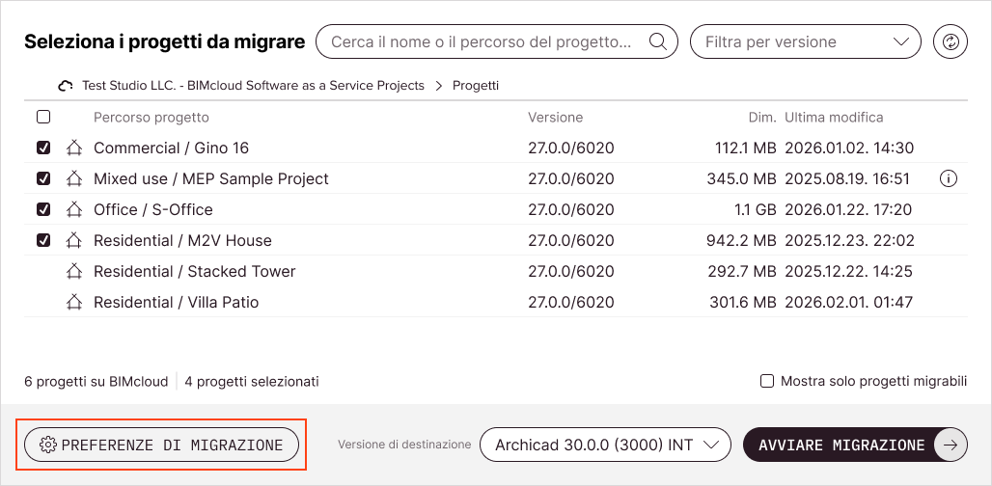
Task: Click the 27.0.0/6020 version for Gino 16
Action: (570, 148)
